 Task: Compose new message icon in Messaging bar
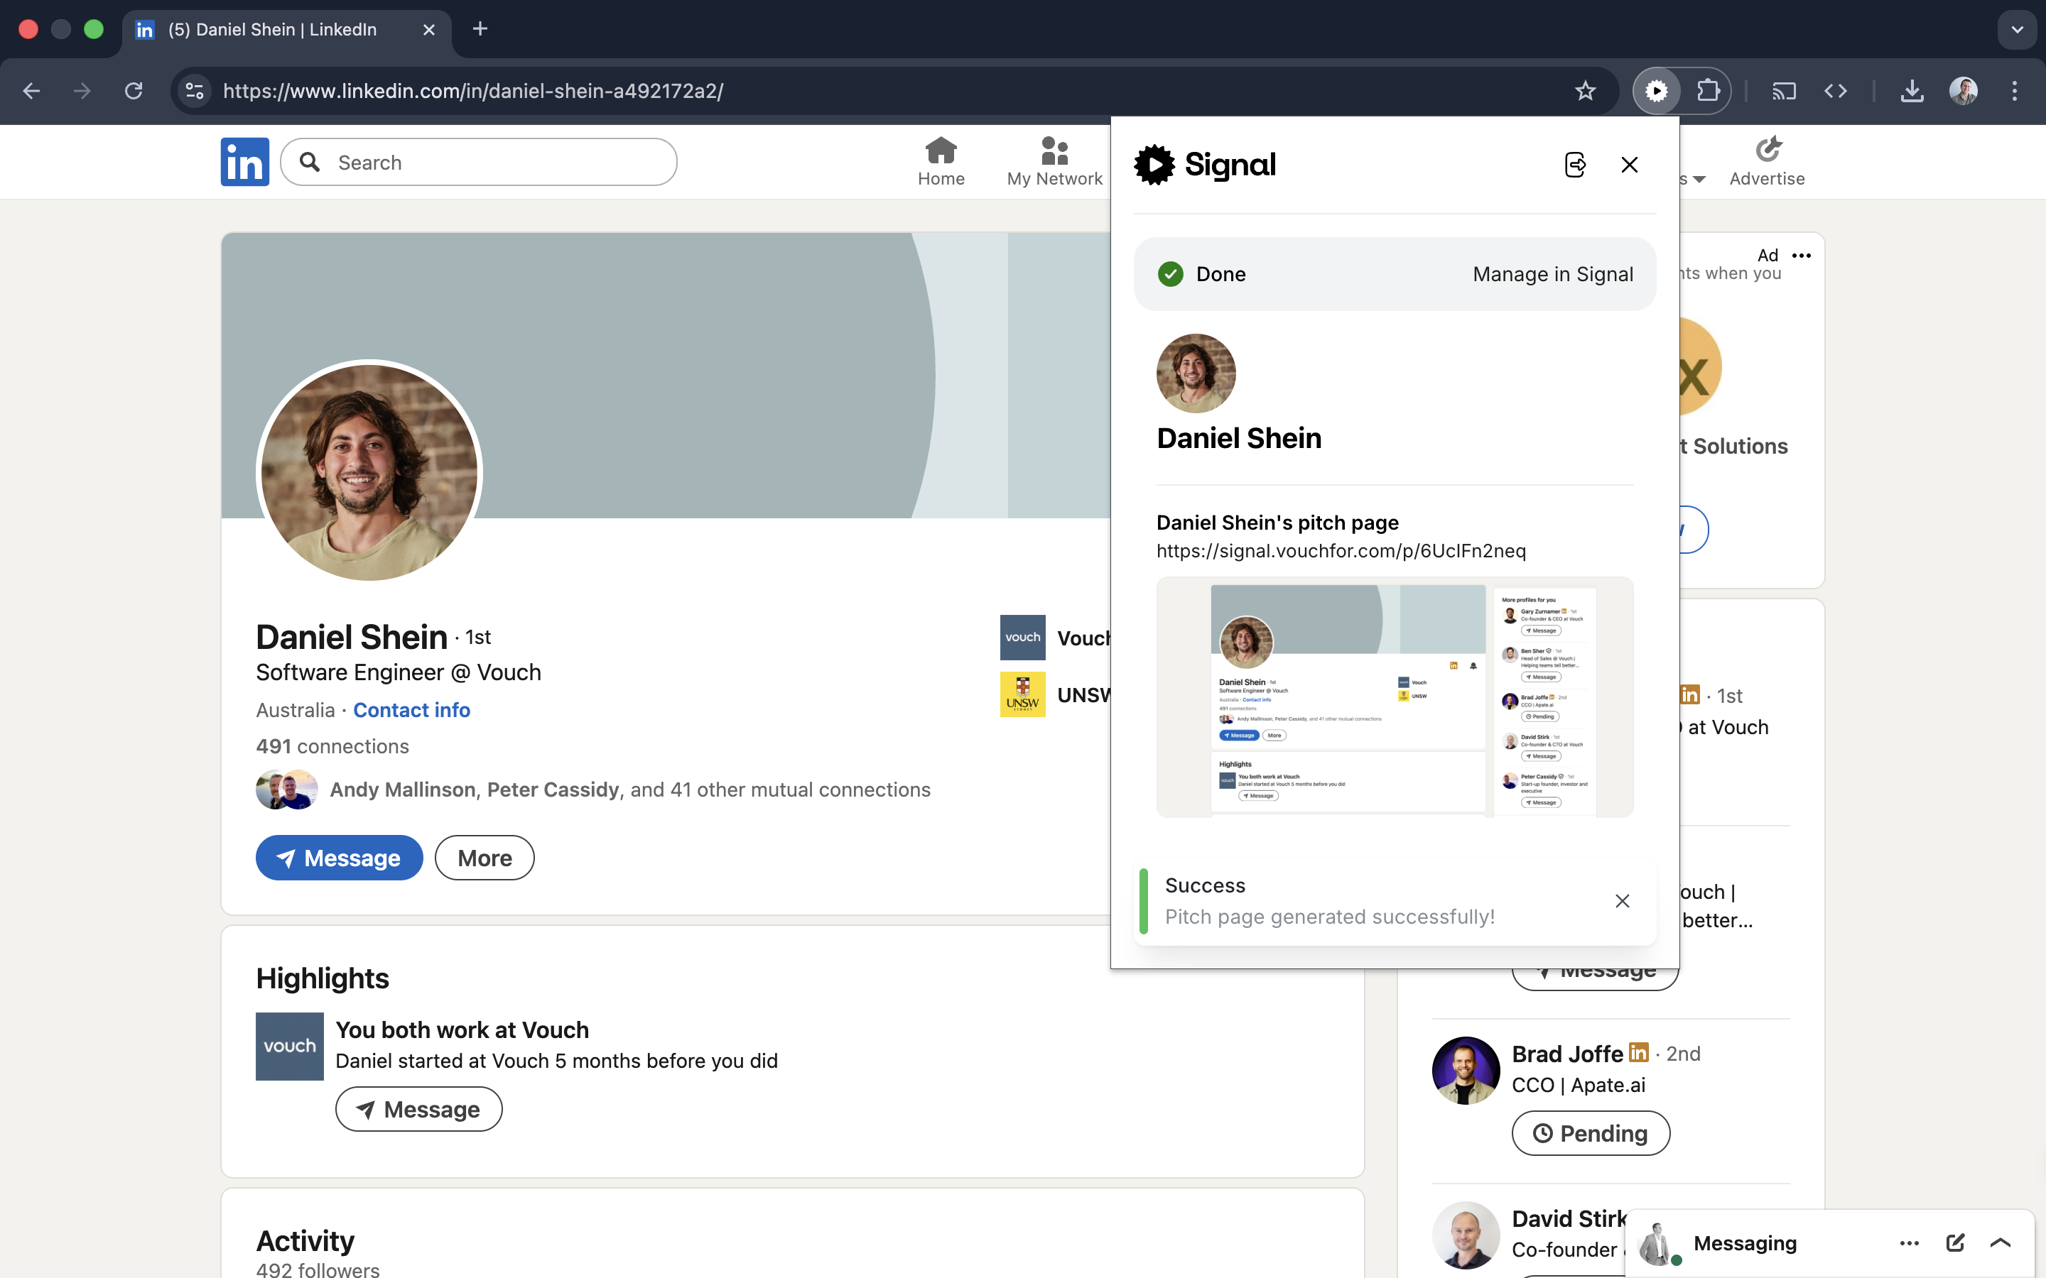point(1954,1242)
